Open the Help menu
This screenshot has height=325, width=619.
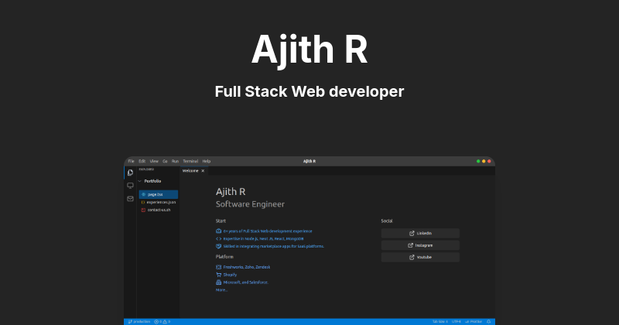(207, 161)
